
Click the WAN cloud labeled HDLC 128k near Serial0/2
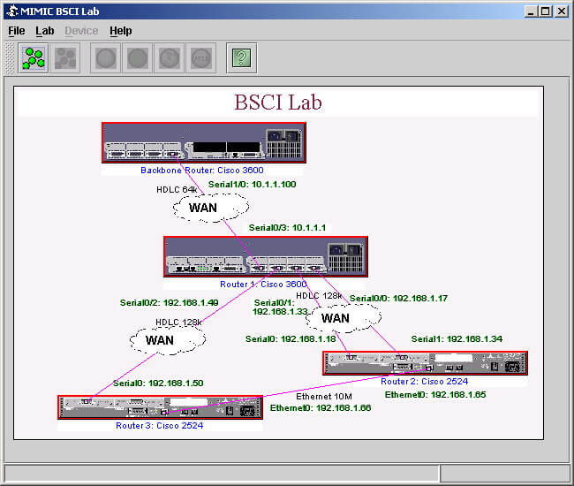(167, 340)
